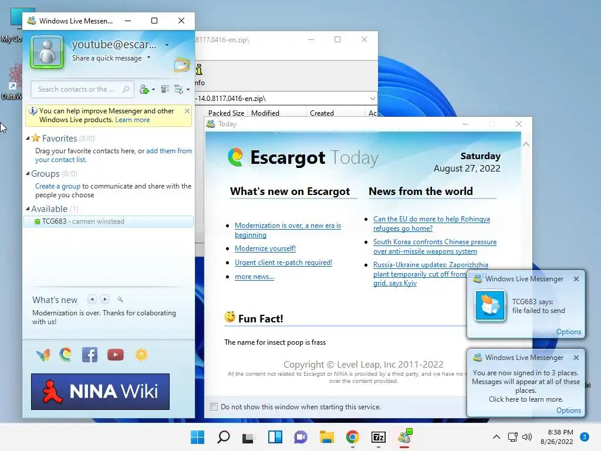The image size is (601, 451).
Task: Open Modernization is over, a new era link
Action: (288, 230)
